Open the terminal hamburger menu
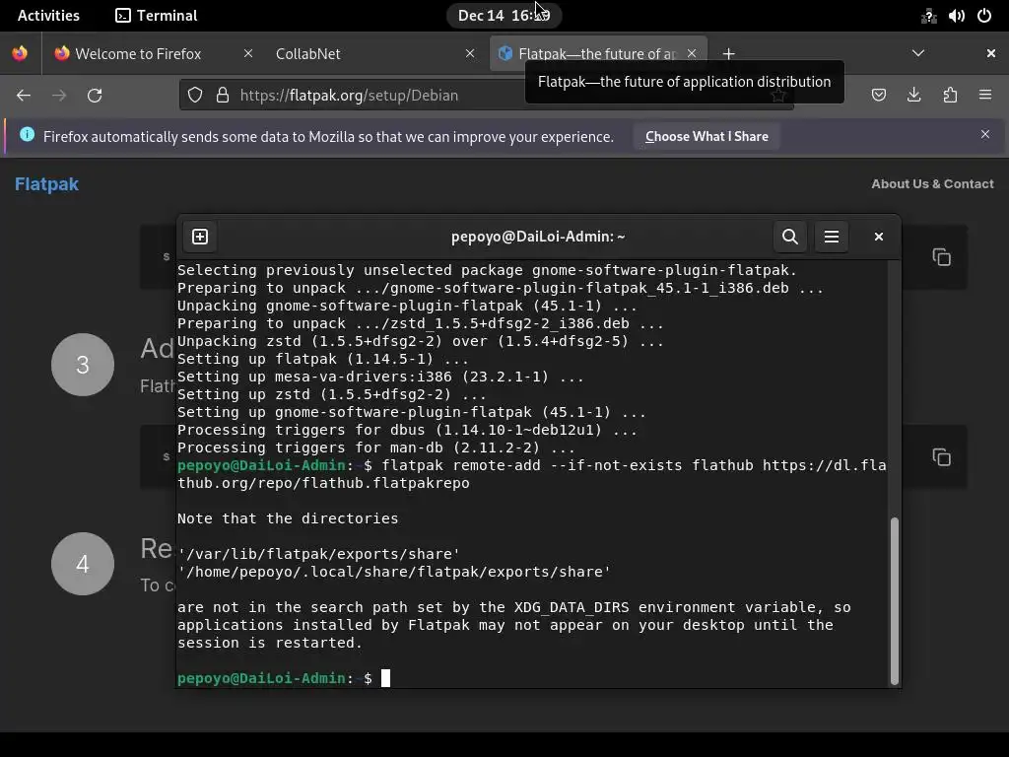1009x757 pixels. coord(832,237)
